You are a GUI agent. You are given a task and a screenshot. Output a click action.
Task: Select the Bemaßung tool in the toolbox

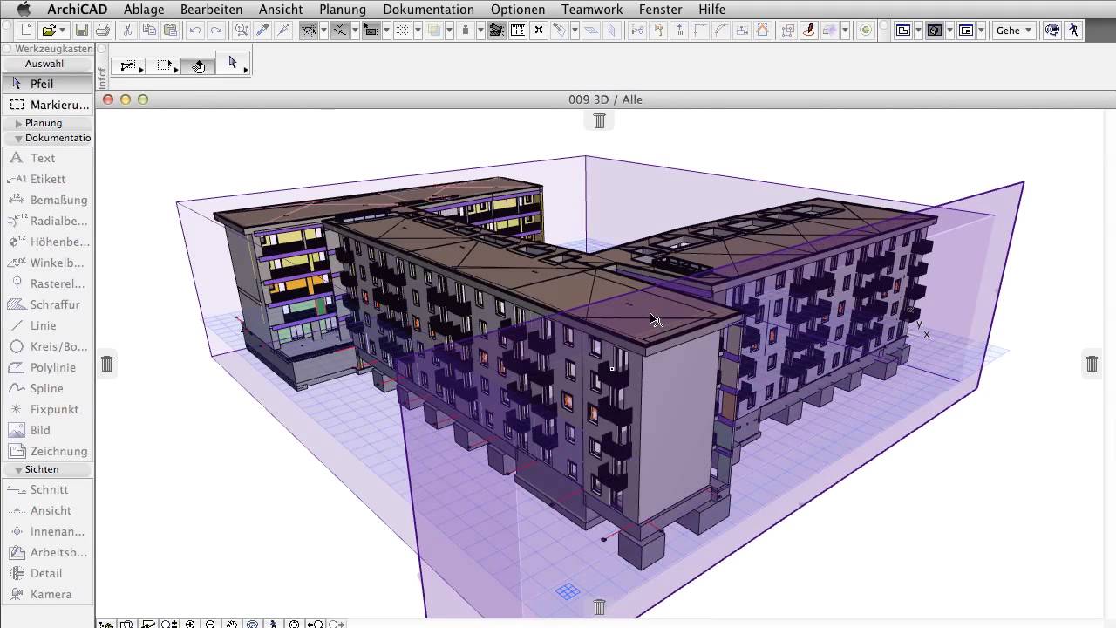click(47, 200)
